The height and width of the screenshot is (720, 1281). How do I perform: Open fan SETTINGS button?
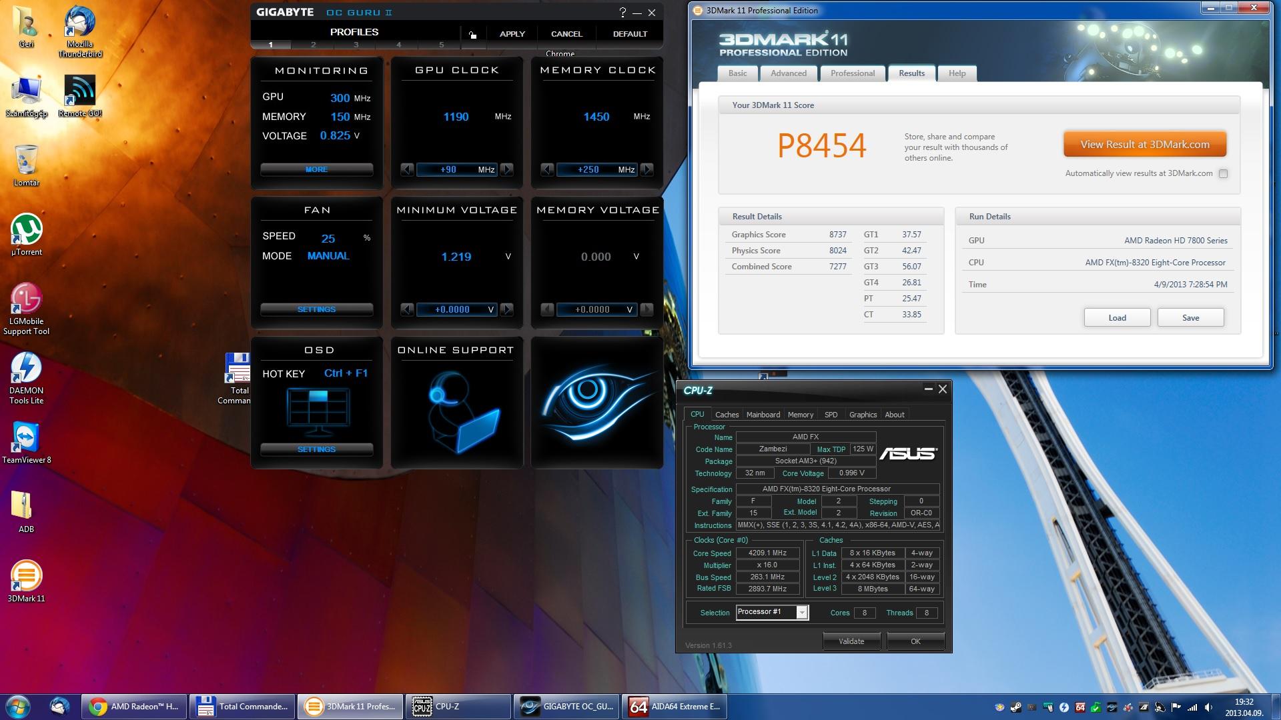tap(316, 309)
